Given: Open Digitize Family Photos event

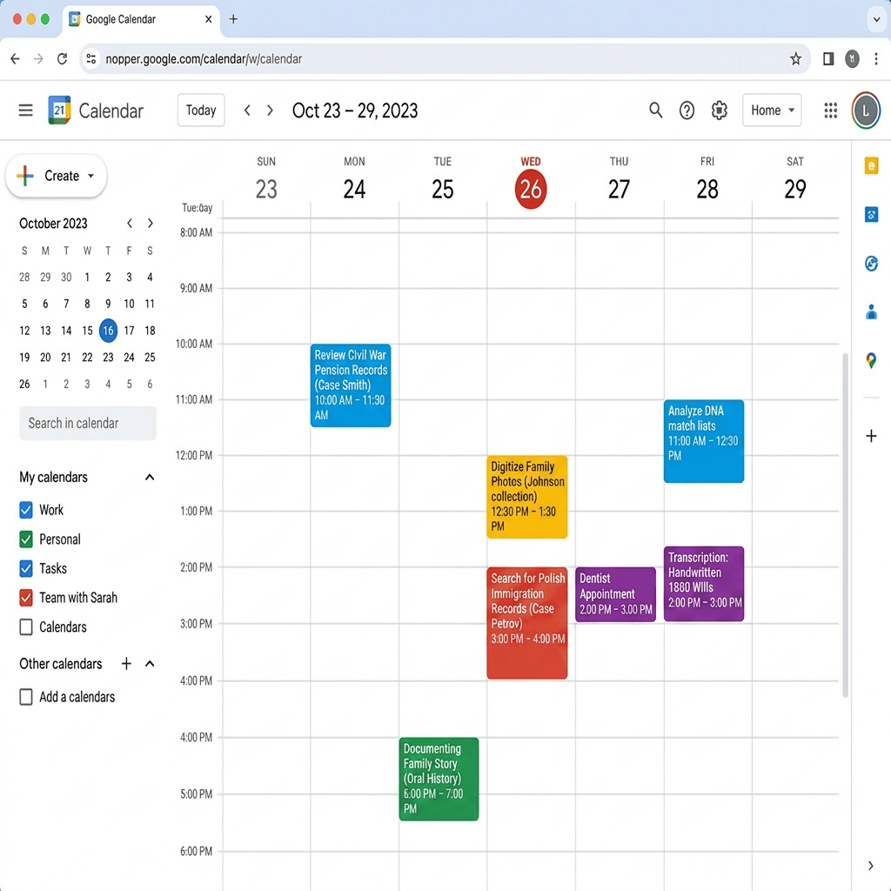Looking at the screenshot, I should pos(526,497).
